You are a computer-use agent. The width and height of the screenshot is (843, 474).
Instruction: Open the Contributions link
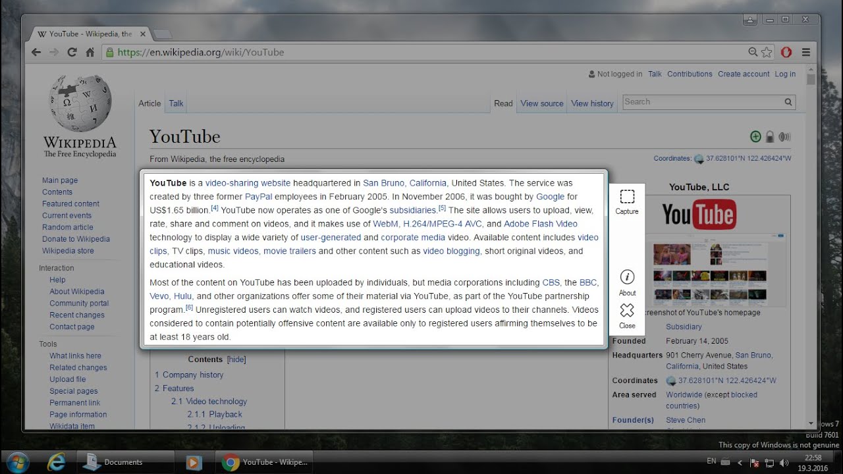coord(690,74)
